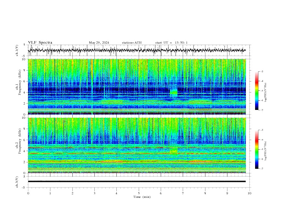Select the "station=ATH" header text
This screenshot has height=217, width=281.
coord(132,43)
